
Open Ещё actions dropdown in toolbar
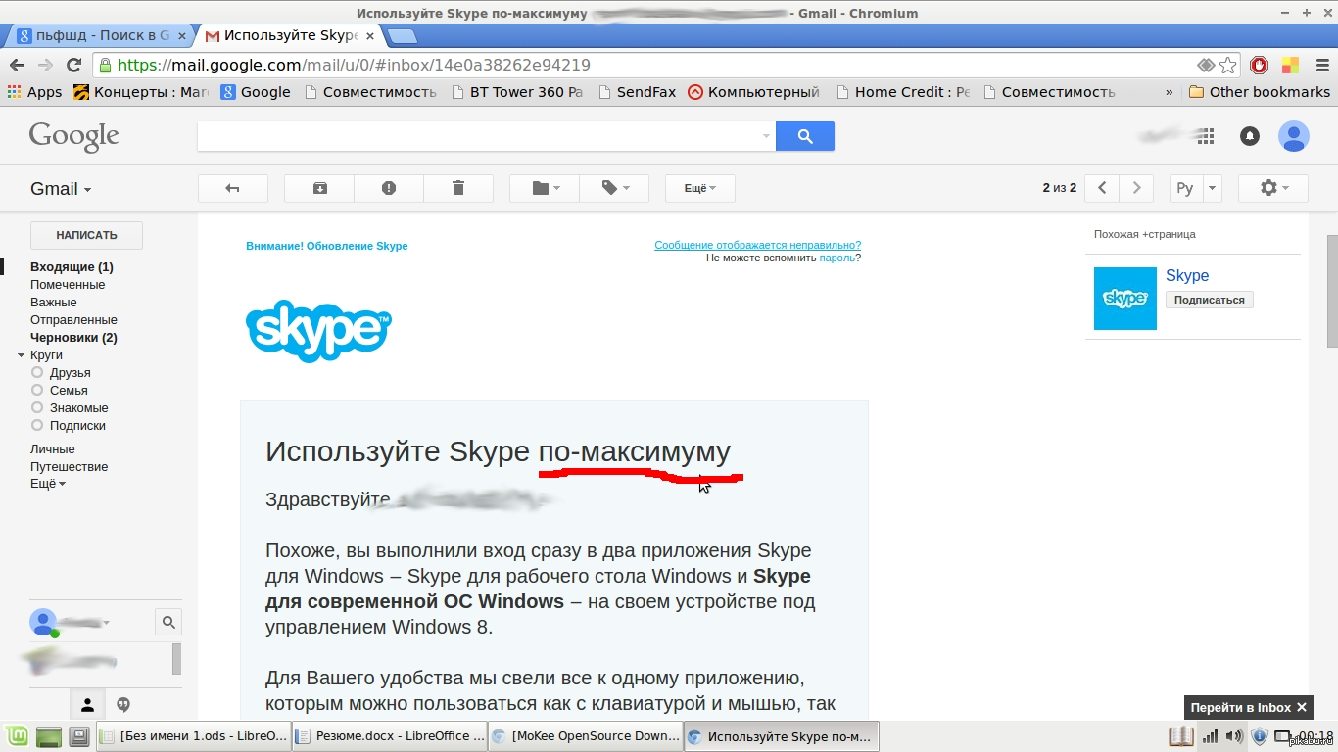(699, 188)
